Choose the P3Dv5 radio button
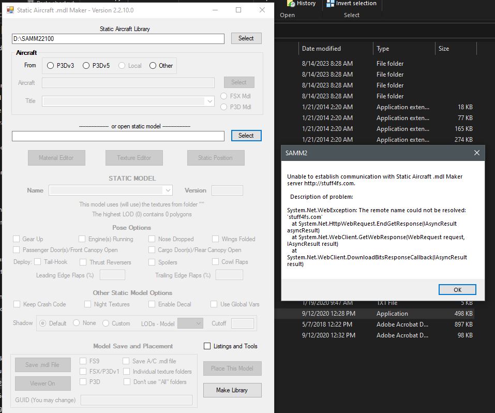This screenshot has height=413, width=495. 86,65
